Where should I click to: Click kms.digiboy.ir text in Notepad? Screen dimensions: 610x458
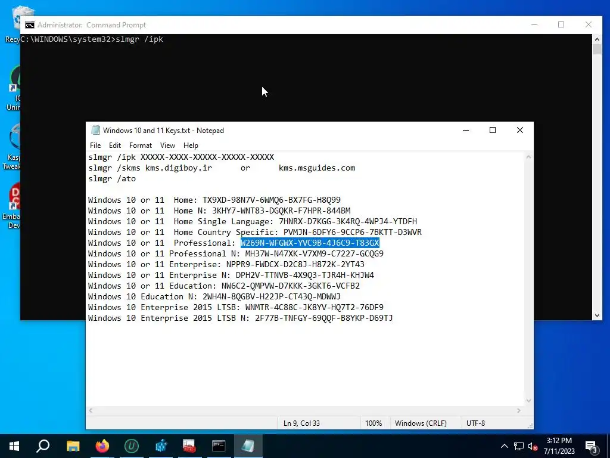(x=179, y=168)
